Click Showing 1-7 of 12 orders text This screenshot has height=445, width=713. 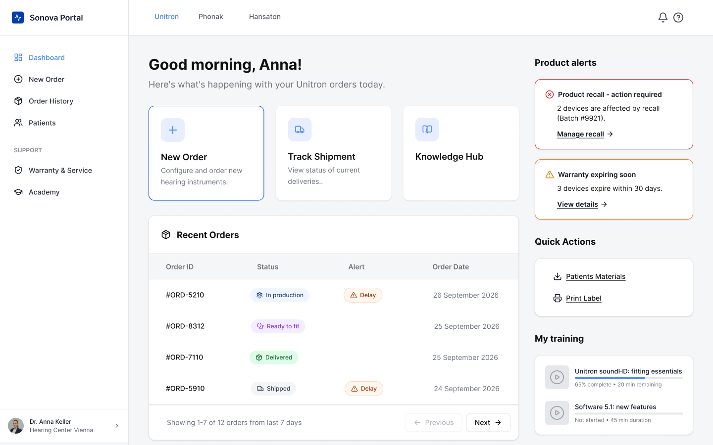click(x=234, y=423)
